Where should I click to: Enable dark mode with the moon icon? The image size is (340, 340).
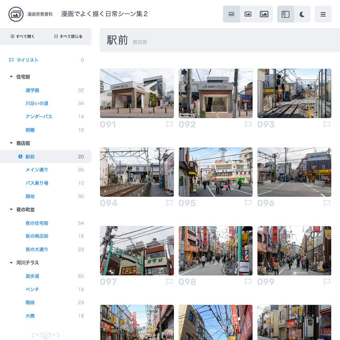(301, 14)
